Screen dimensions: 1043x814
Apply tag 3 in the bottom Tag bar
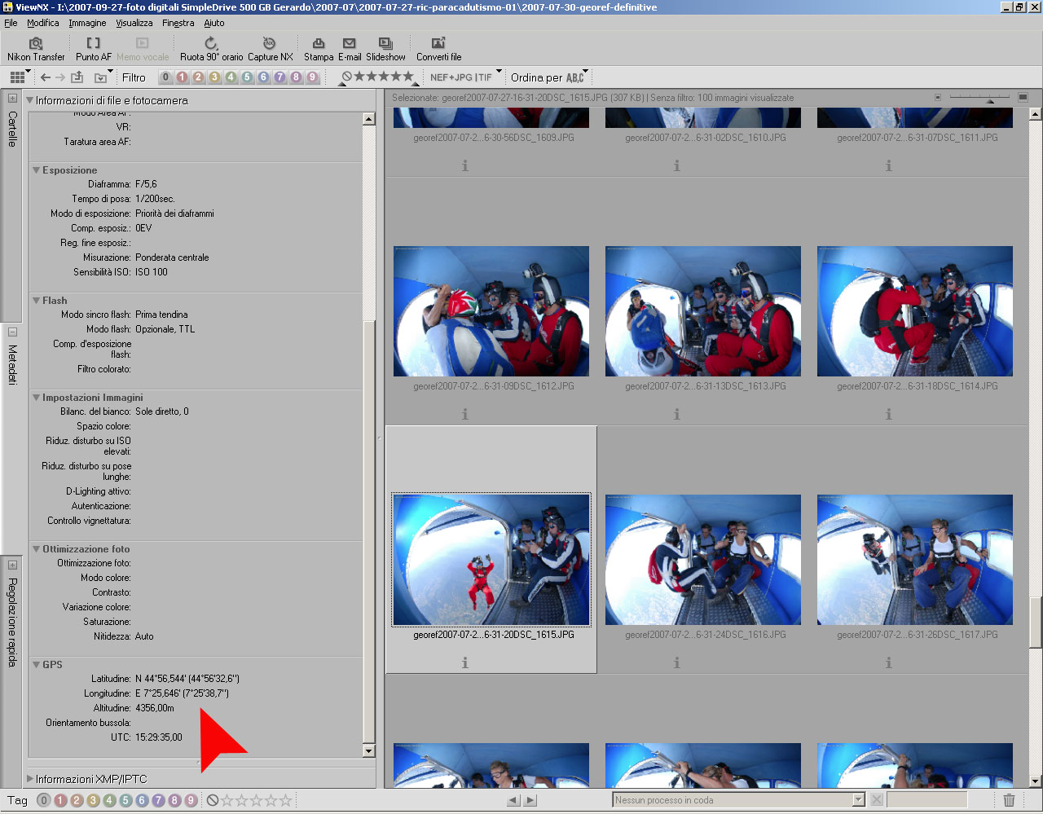point(93,801)
